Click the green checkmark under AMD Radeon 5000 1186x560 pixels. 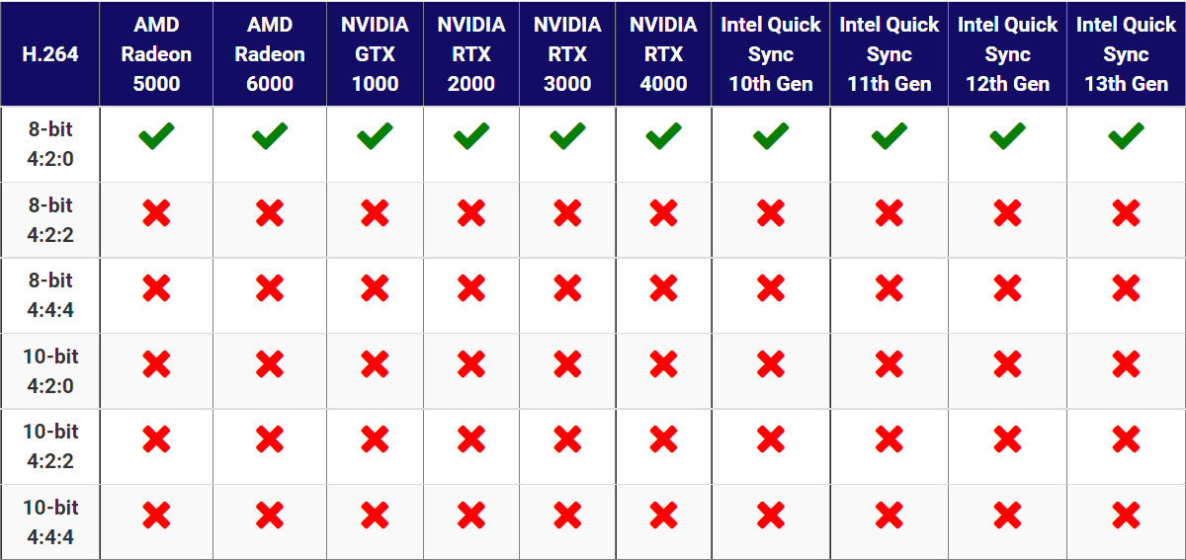tap(156, 136)
